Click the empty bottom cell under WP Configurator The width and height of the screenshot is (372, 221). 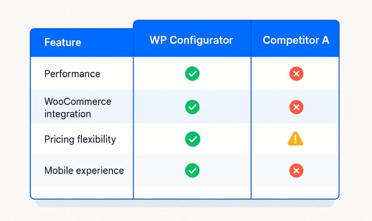click(192, 192)
